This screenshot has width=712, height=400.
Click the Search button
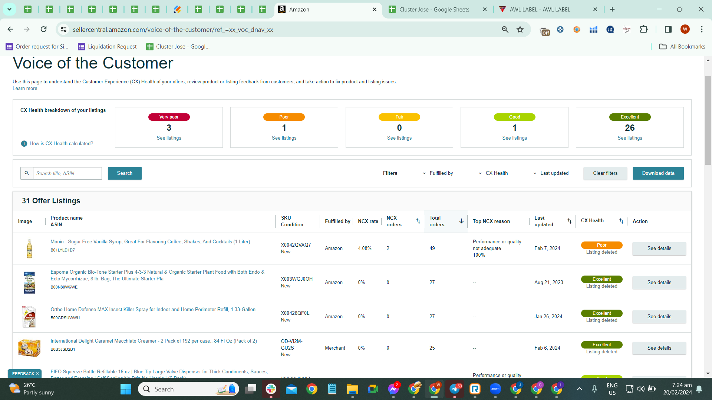[x=125, y=173]
